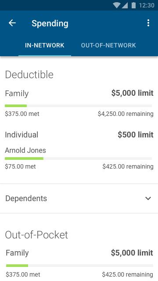Viewport: 158px width, 281px height.
Task: Open the Dependents row
Action: (x=79, y=198)
